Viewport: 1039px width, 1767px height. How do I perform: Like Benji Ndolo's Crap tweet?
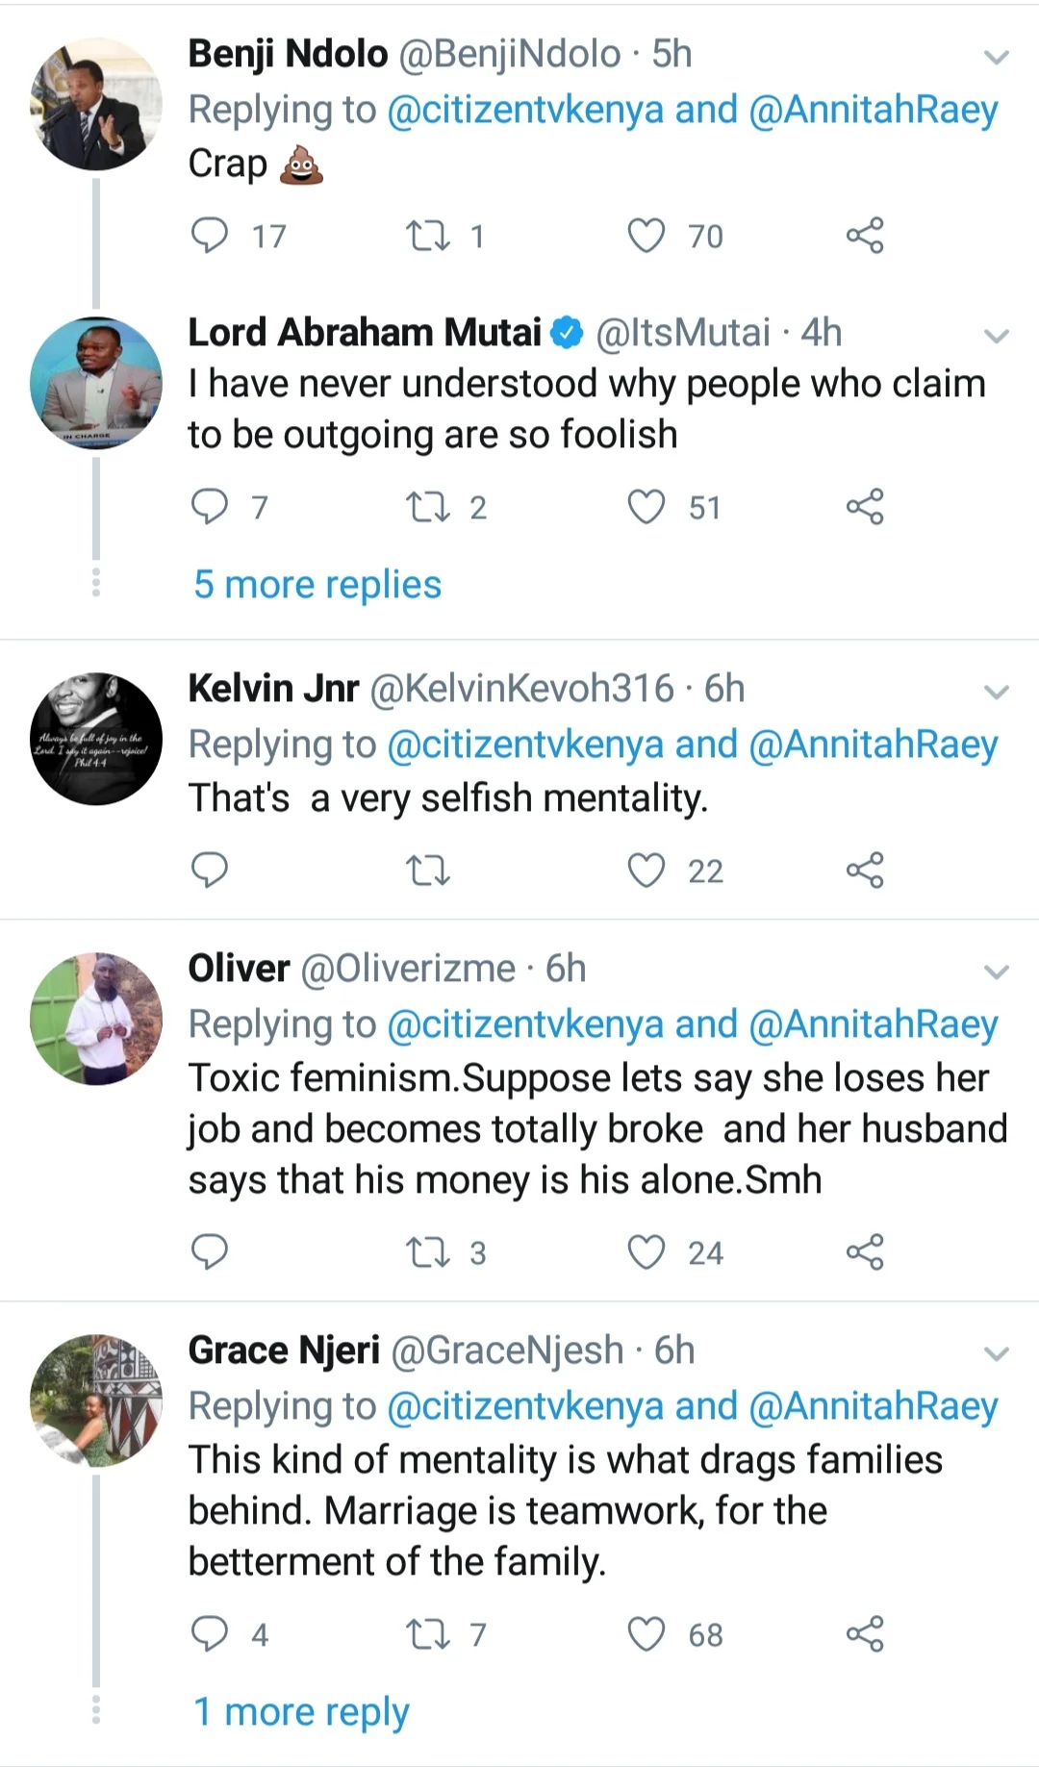646,236
